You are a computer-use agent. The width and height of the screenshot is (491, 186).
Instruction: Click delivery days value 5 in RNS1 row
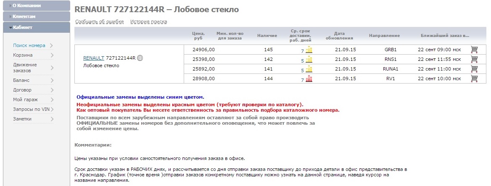[x=303, y=61]
